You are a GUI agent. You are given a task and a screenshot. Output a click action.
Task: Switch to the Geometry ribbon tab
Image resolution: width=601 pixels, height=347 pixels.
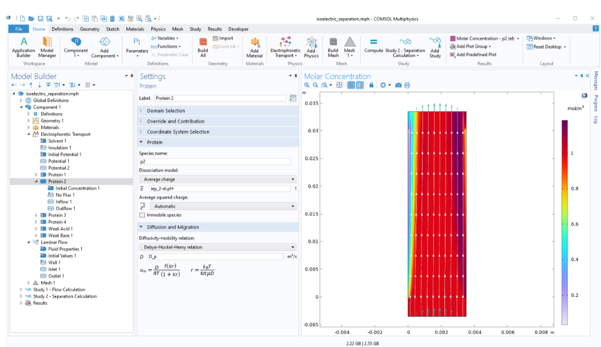[x=89, y=29]
